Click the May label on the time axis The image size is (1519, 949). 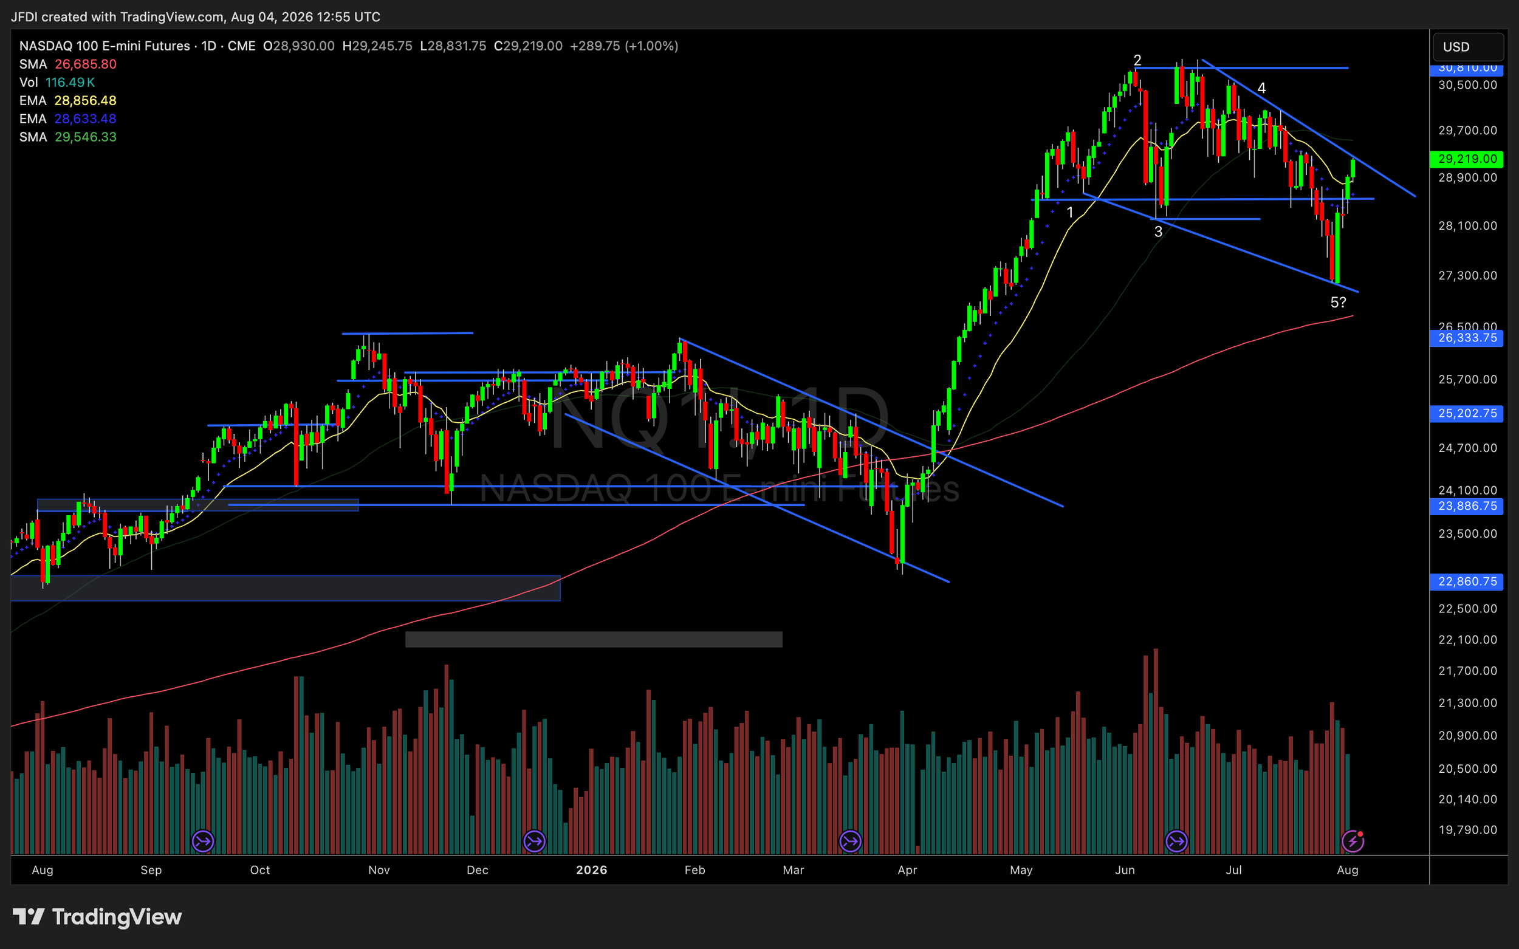[1021, 870]
